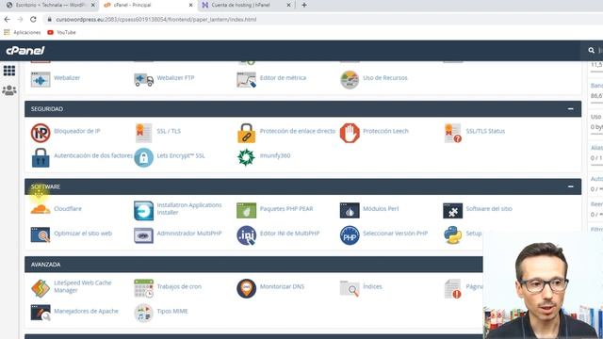Screen dimensions: 603x339
Task: Open the Imunify360 icon
Action: [247, 157]
